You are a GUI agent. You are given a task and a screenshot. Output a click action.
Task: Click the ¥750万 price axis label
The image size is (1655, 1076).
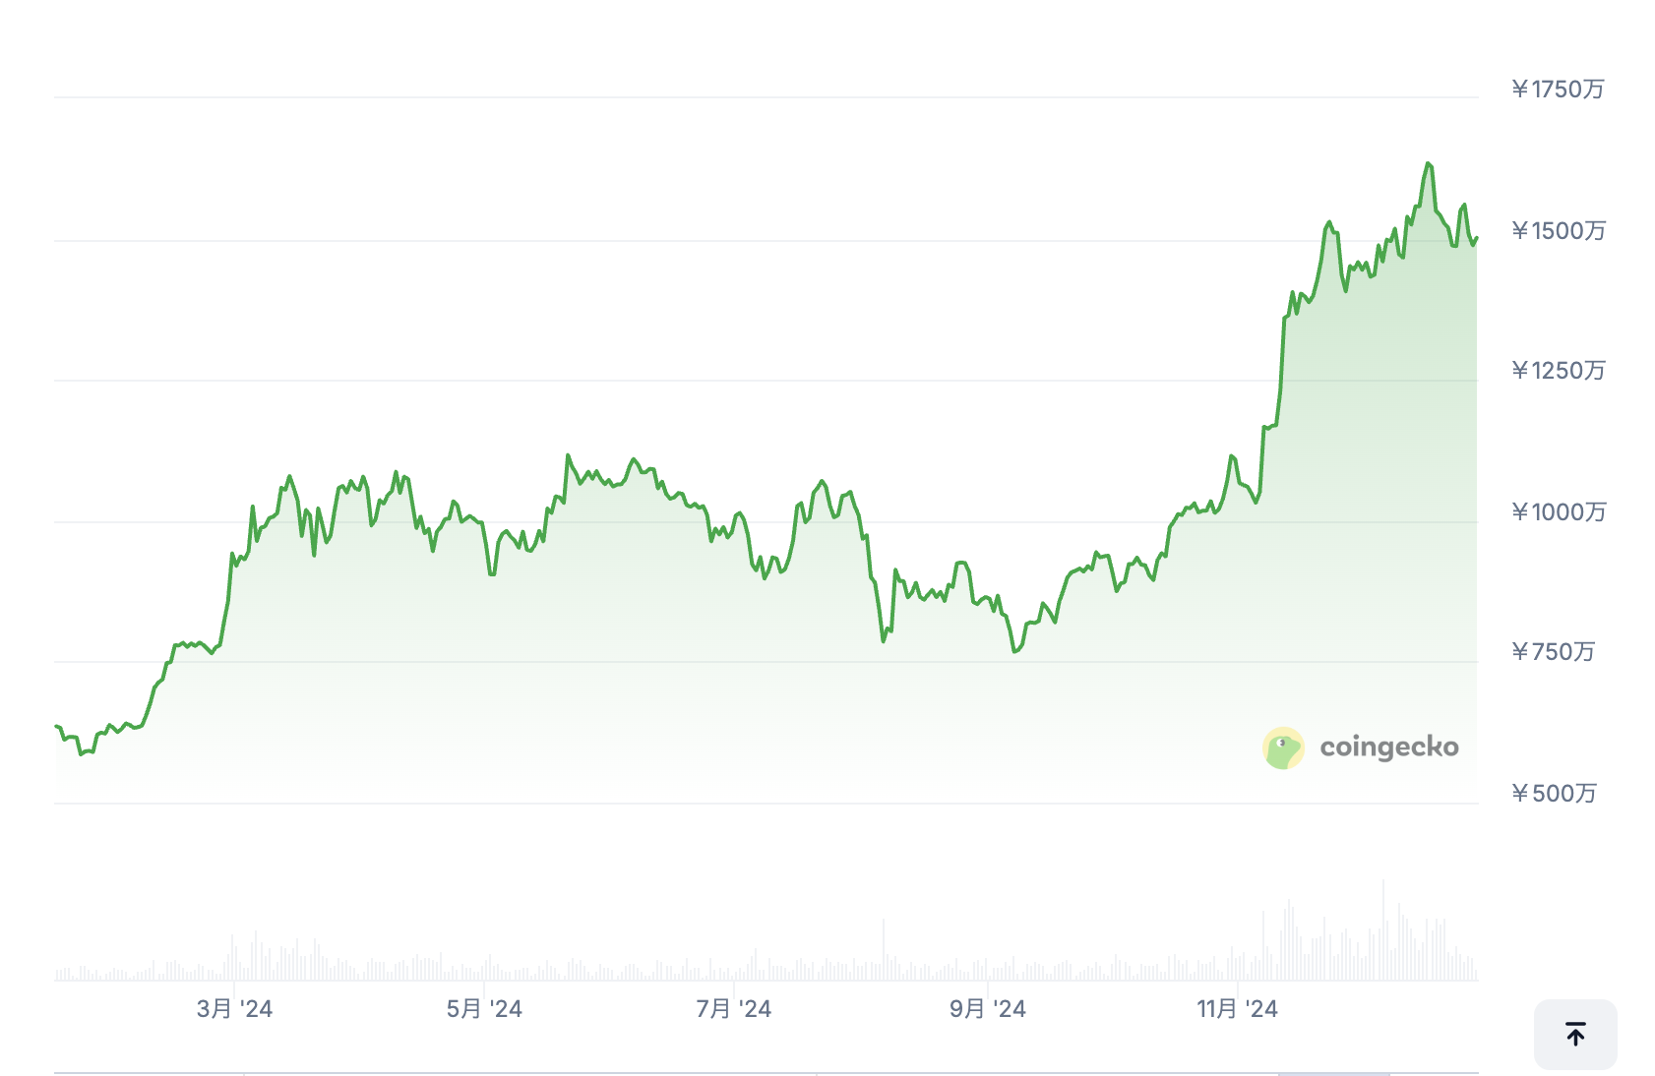point(1553,652)
